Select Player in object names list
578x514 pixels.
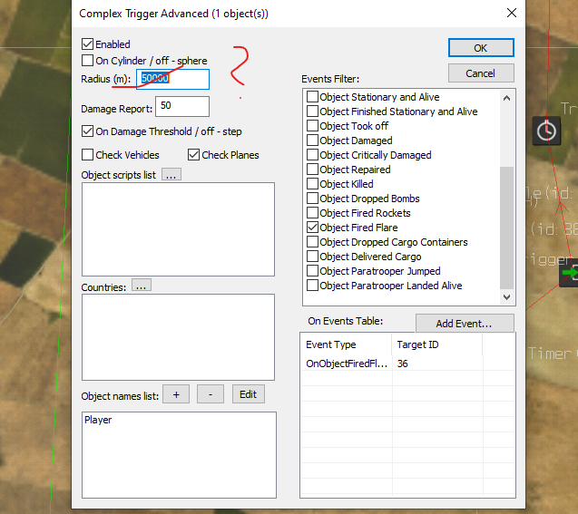98,420
